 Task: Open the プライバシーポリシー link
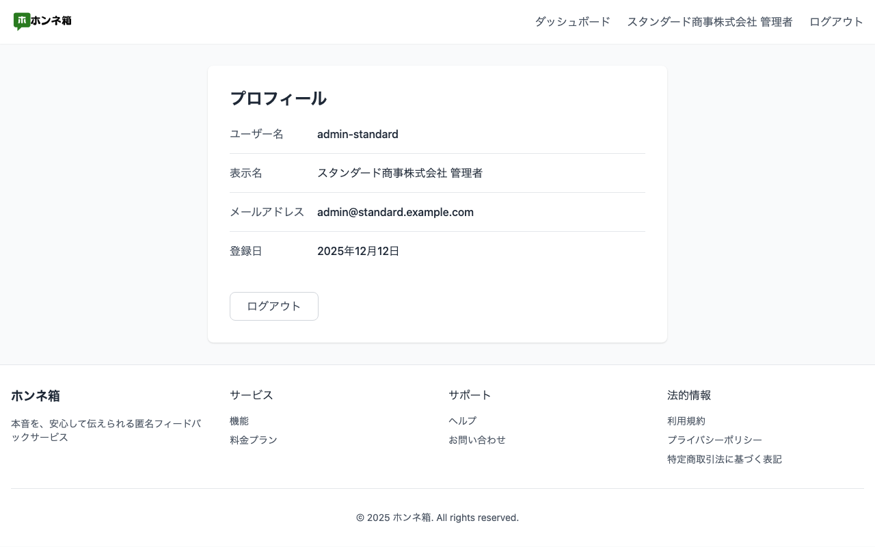click(714, 440)
